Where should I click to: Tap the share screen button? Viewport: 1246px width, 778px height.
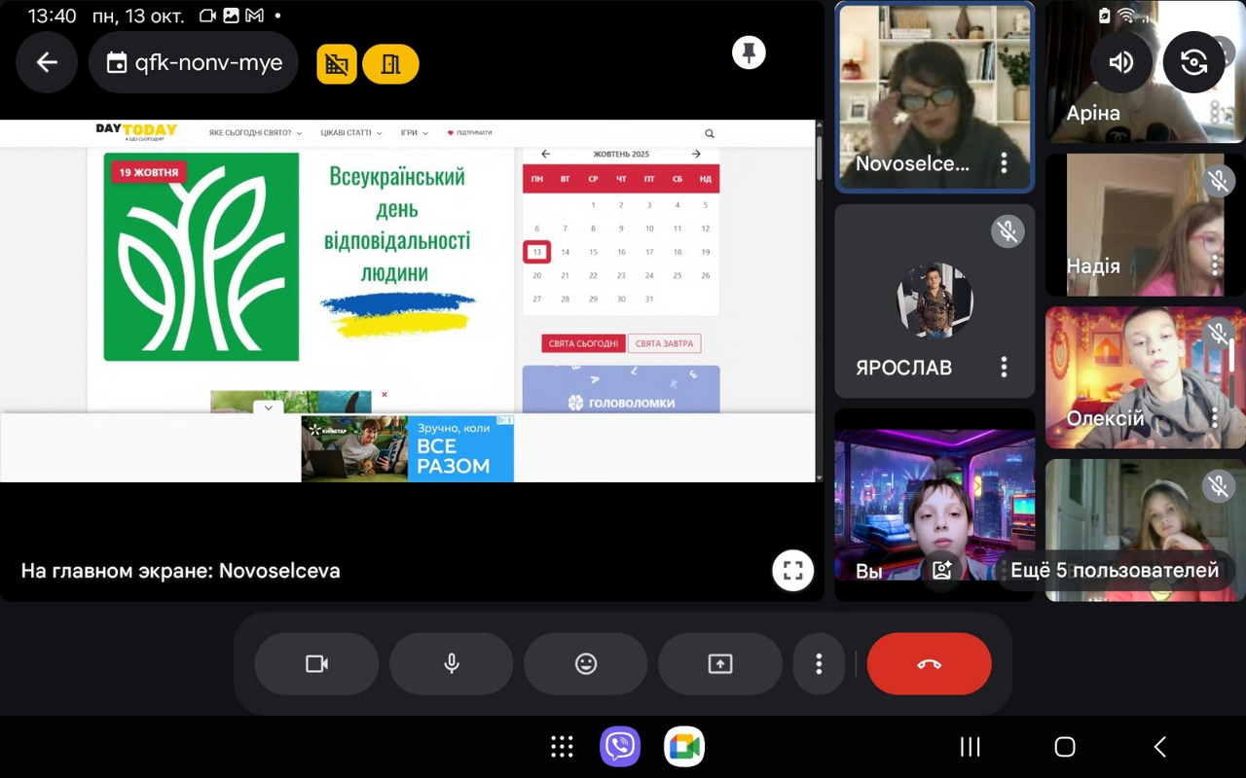tap(719, 664)
